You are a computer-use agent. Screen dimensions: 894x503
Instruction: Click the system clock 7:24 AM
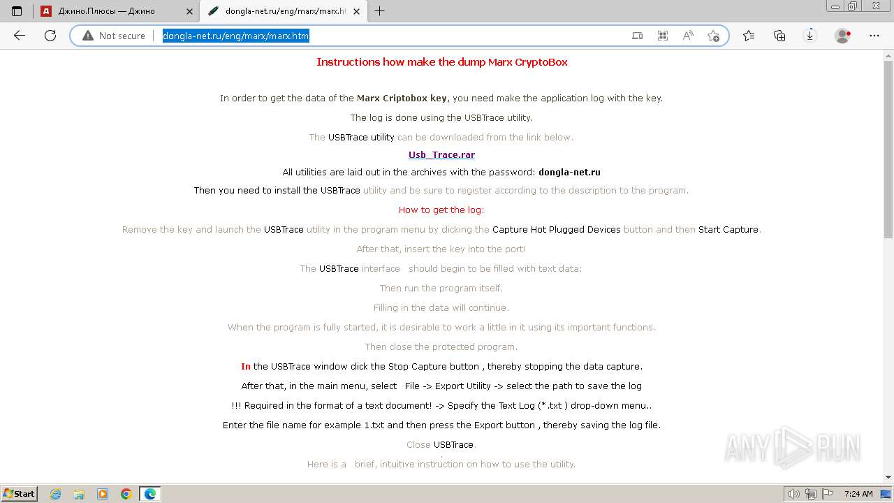point(858,494)
